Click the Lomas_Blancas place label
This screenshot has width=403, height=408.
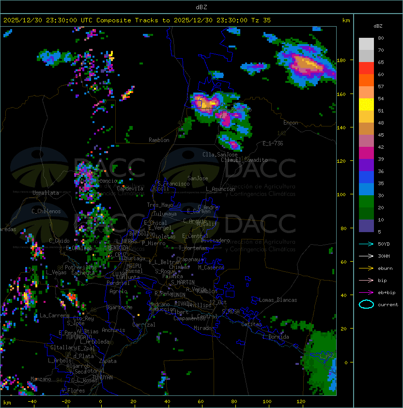pos(278,300)
